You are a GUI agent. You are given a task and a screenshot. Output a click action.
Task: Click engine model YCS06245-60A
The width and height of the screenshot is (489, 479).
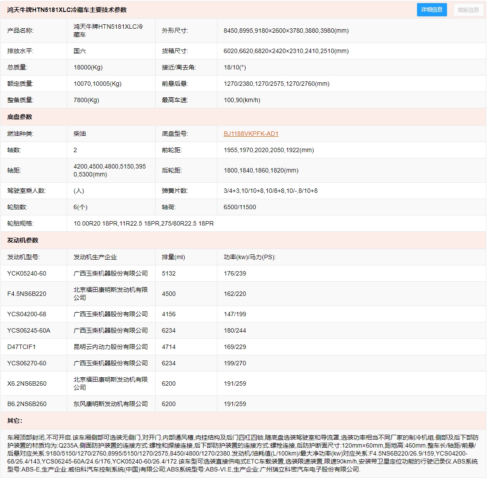pyautogui.click(x=29, y=331)
